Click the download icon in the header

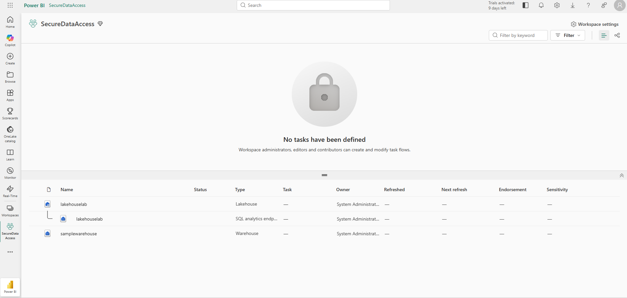pyautogui.click(x=573, y=5)
